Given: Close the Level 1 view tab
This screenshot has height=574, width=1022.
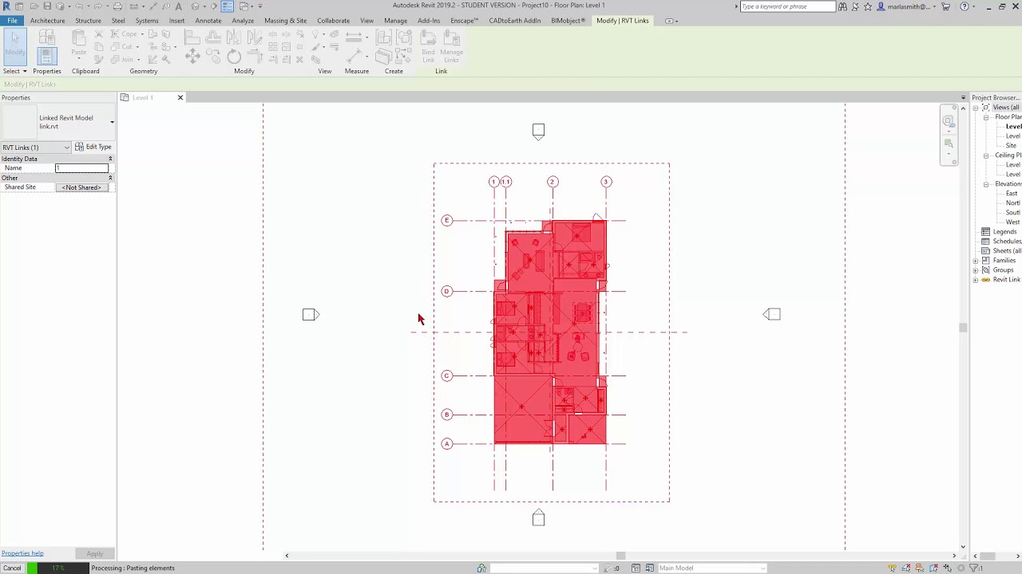Looking at the screenshot, I should [180, 97].
